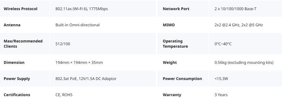Select the 512/100 clients value
The width and height of the screenshot is (282, 100).
(63, 44)
